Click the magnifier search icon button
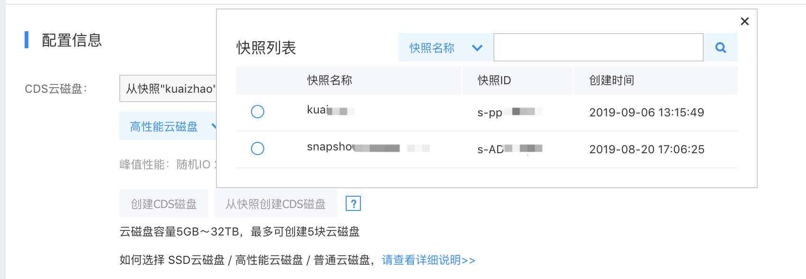 pyautogui.click(x=720, y=47)
